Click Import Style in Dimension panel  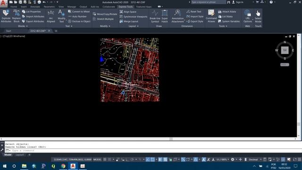tap(195, 17)
